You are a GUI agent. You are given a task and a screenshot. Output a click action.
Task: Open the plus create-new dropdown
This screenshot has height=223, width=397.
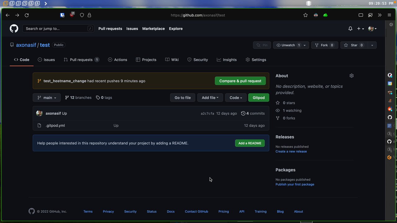tap(360, 28)
